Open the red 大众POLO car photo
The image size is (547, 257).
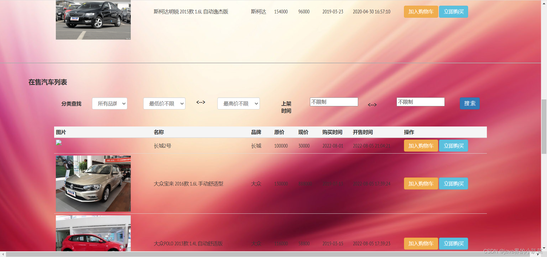(93, 233)
